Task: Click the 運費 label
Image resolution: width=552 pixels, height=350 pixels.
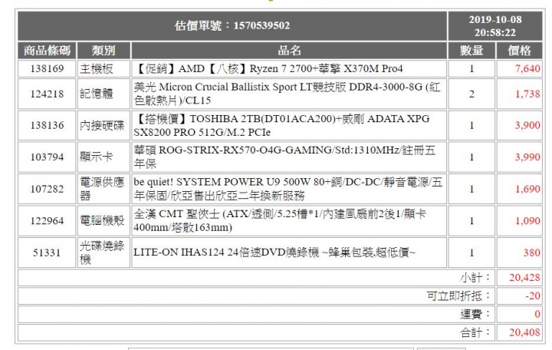Action: (475, 314)
